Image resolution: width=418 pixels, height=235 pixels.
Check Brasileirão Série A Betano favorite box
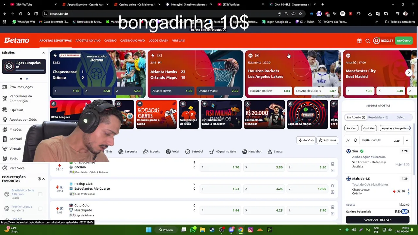point(40,194)
